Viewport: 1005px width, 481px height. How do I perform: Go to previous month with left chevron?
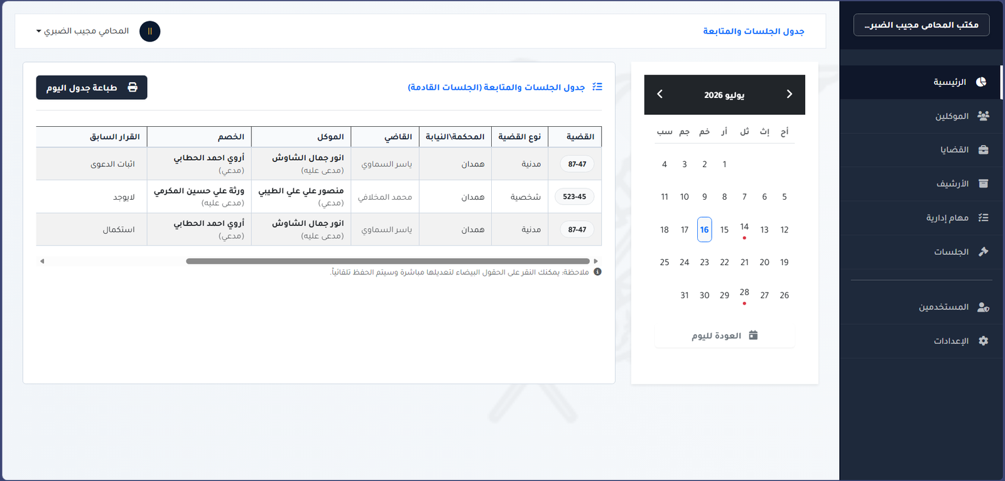click(660, 94)
